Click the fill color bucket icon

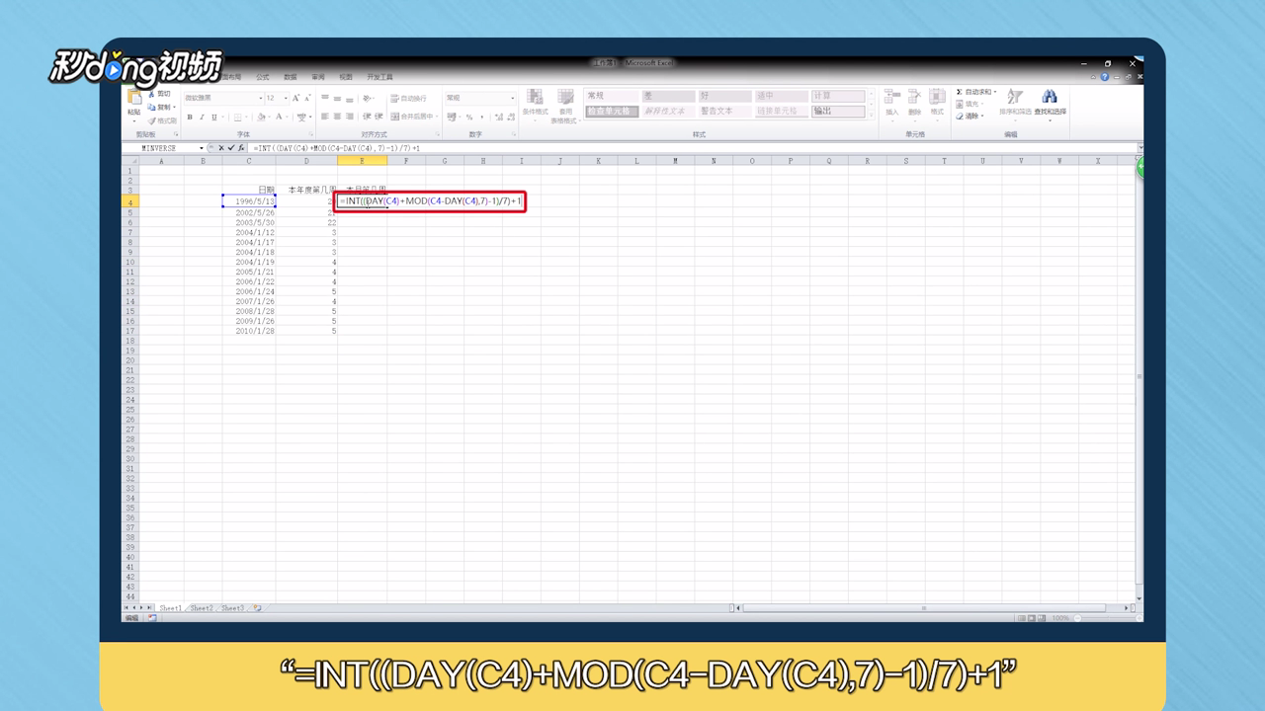coord(260,117)
